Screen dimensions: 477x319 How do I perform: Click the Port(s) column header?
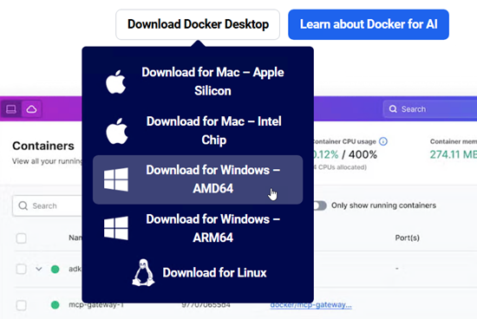(407, 238)
